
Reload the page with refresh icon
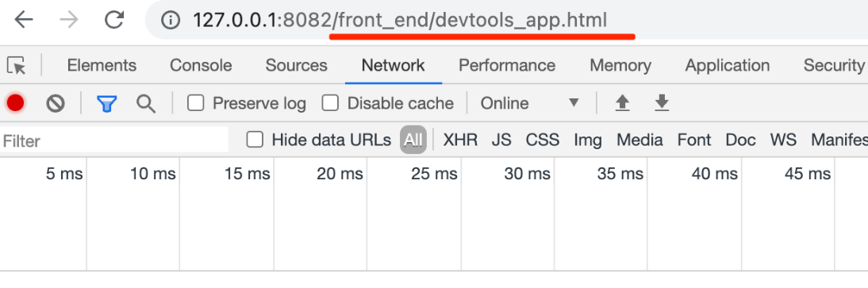pyautogui.click(x=114, y=20)
